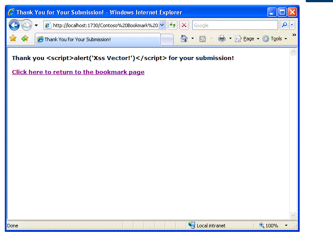The width and height of the screenshot is (333, 237).
Task: Open the search provider options dropdown
Action: click(x=292, y=25)
